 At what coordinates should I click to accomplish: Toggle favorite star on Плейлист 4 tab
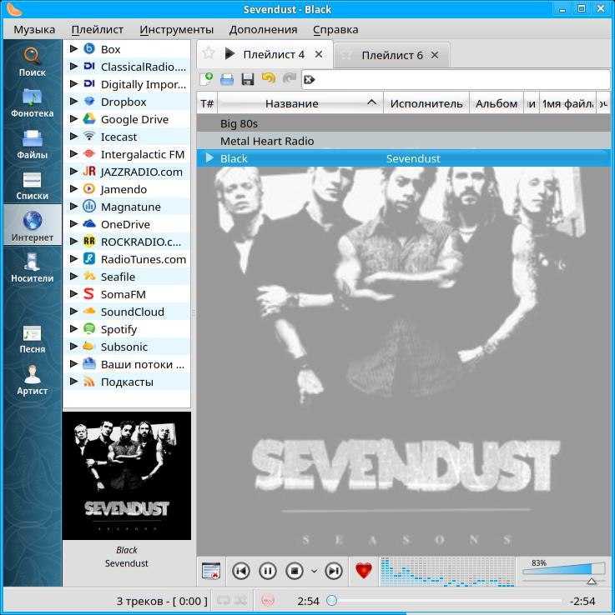pyautogui.click(x=209, y=53)
